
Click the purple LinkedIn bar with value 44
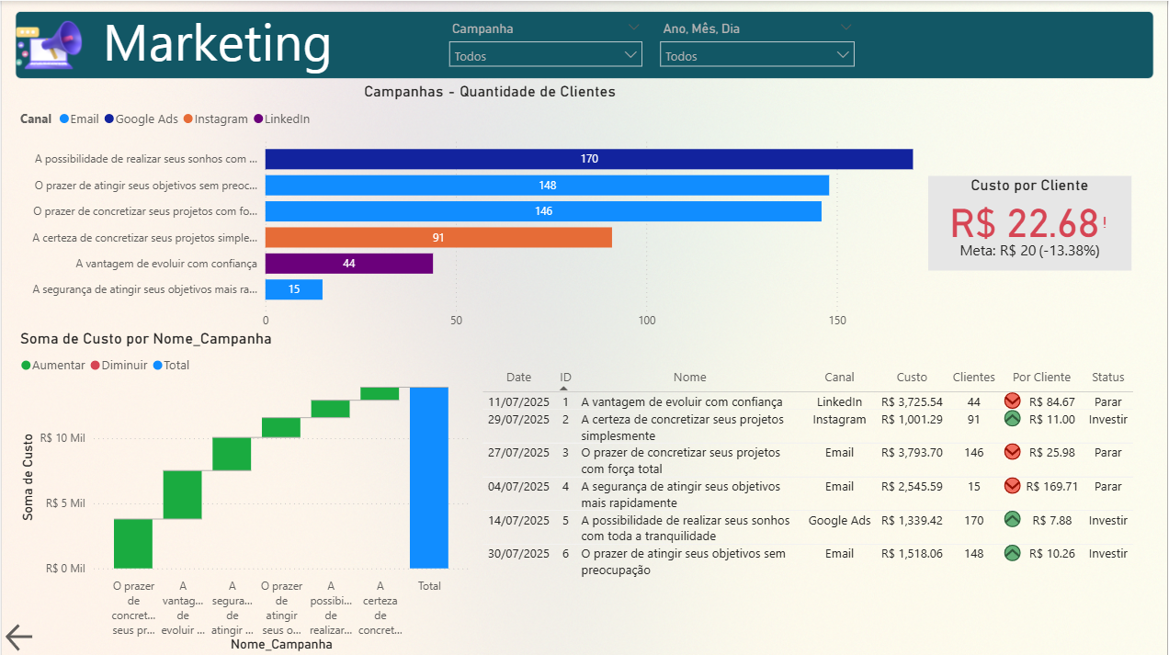click(x=348, y=264)
